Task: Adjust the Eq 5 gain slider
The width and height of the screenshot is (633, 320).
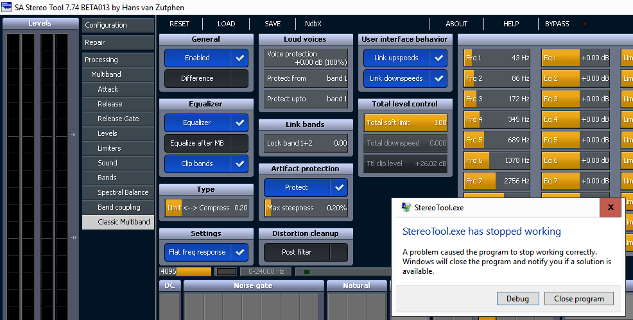Action: (x=576, y=140)
